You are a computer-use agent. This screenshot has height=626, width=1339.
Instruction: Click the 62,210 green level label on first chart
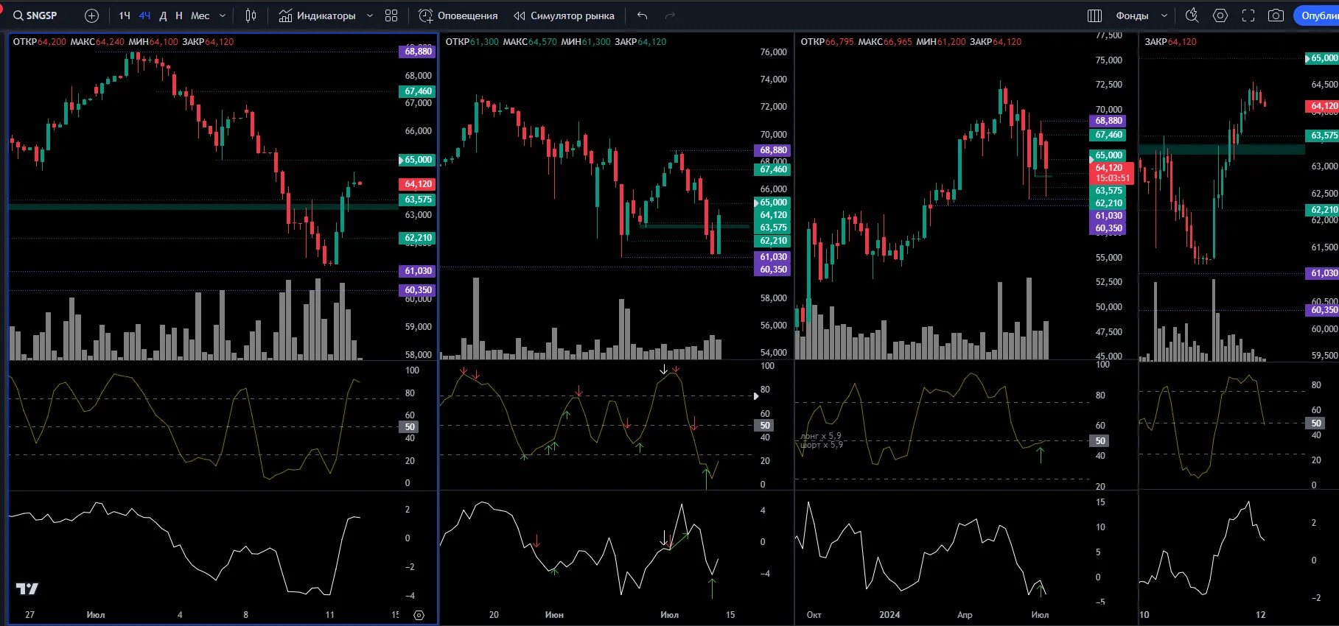point(418,238)
